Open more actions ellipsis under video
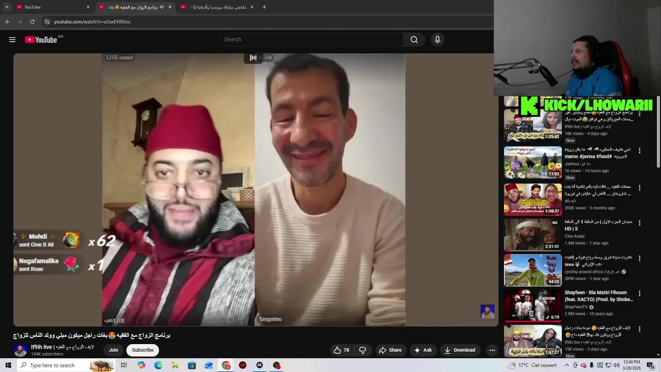 tap(492, 350)
